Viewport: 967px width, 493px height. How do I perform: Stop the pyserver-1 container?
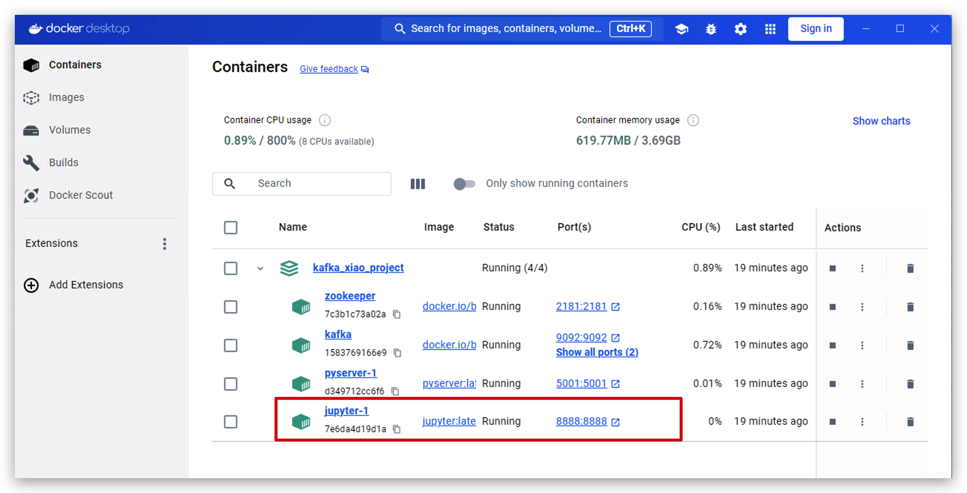[833, 384]
